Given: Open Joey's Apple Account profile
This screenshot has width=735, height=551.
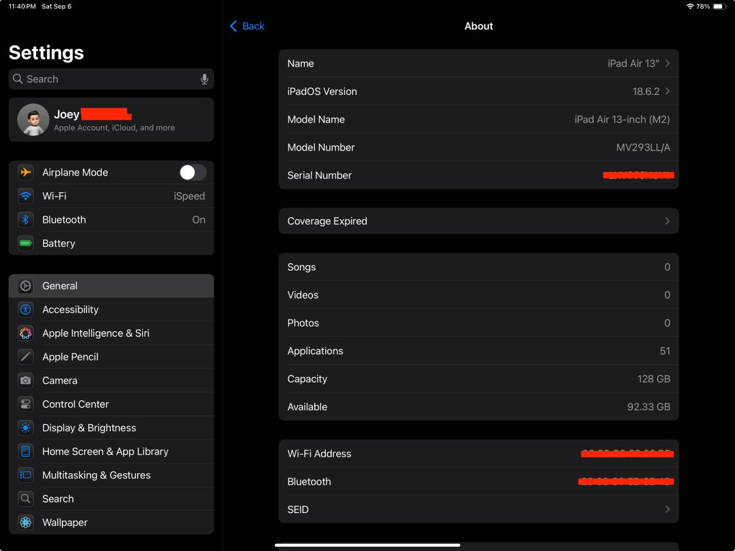Looking at the screenshot, I should (111, 120).
